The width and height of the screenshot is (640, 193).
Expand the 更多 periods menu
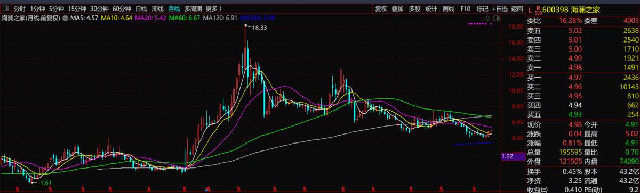(214, 9)
